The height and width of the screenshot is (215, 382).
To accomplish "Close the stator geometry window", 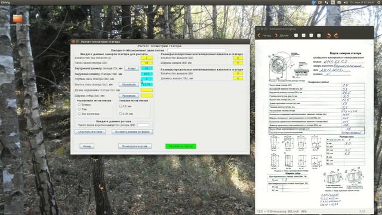I will tap(73, 42).
